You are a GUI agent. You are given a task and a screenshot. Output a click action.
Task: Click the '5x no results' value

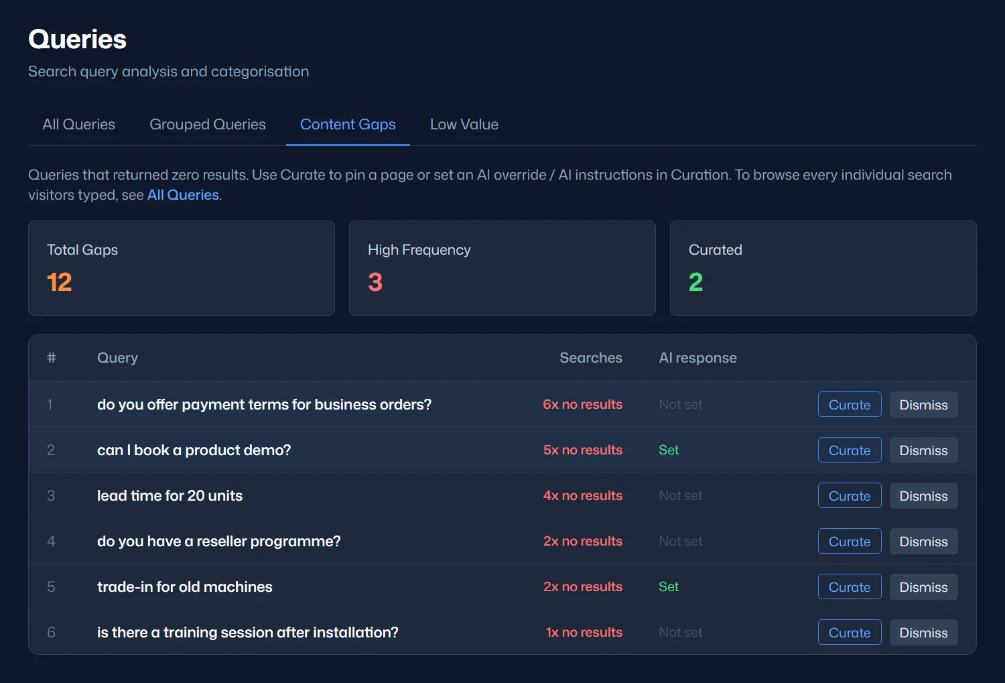click(582, 450)
